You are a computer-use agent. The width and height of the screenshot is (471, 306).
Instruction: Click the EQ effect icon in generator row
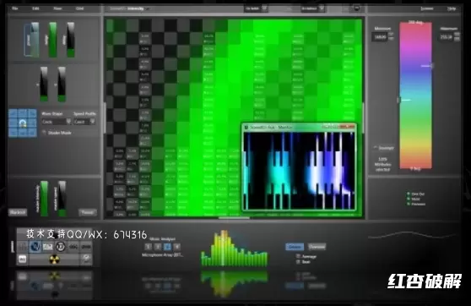click(48, 247)
